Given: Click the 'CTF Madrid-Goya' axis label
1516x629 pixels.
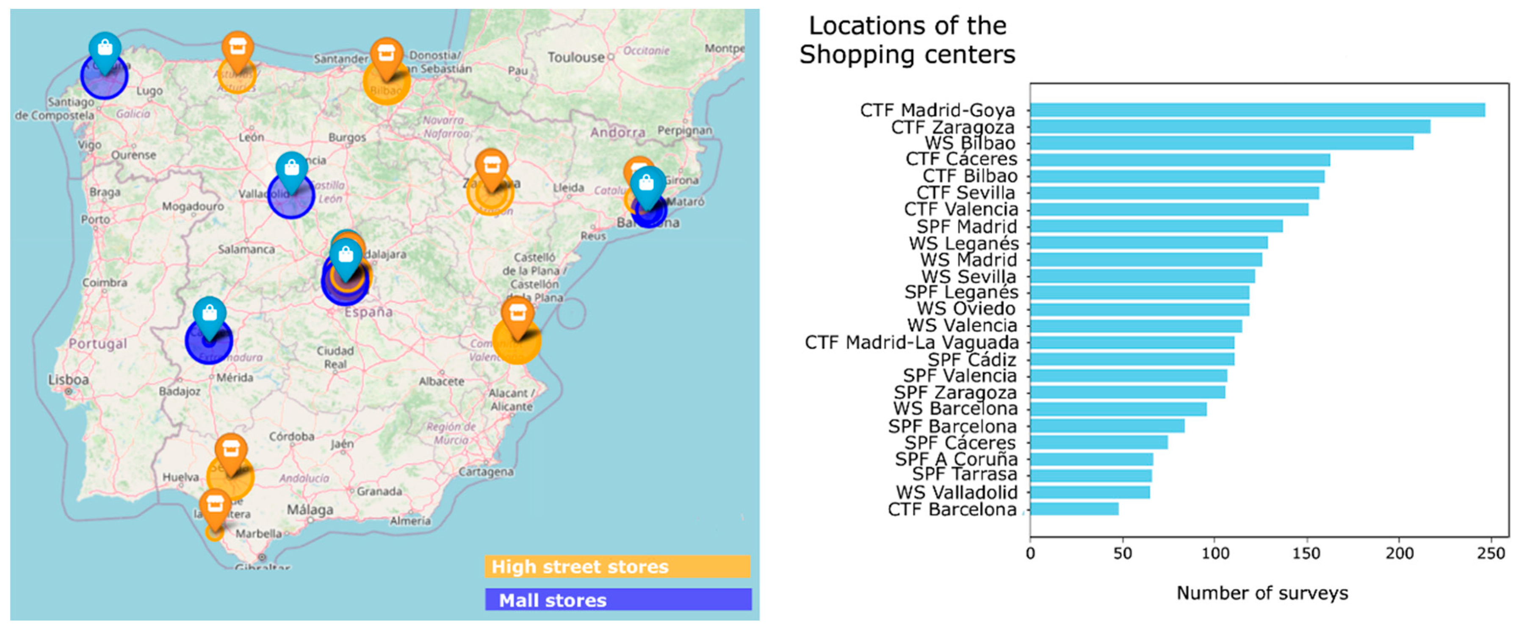Looking at the screenshot, I should pyautogui.click(x=938, y=110).
